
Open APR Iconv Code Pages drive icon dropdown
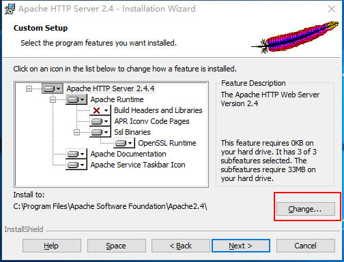[100, 121]
